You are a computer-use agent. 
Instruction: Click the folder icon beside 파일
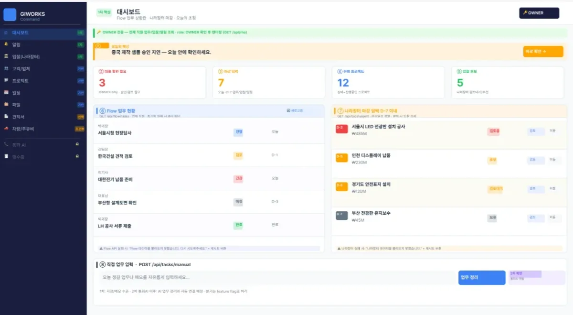tap(6, 104)
